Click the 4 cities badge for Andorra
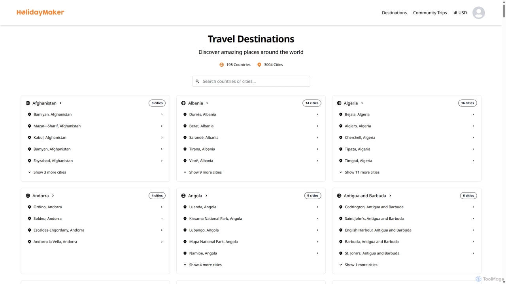This screenshot has width=506, height=284. point(157,196)
